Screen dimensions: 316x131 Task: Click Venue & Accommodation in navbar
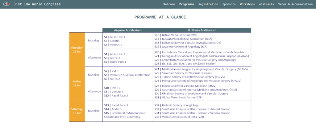click(295, 4)
